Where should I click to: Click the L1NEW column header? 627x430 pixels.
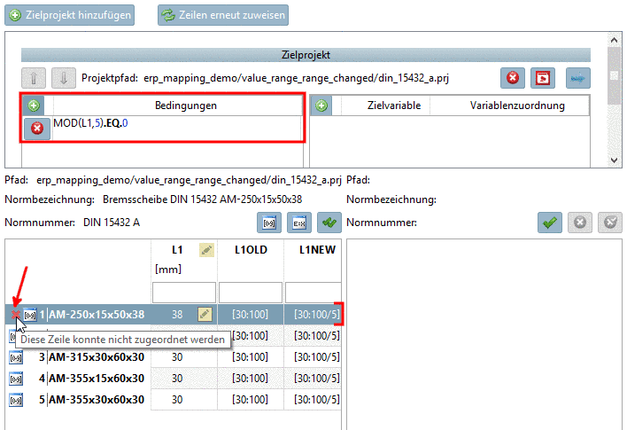(x=318, y=250)
